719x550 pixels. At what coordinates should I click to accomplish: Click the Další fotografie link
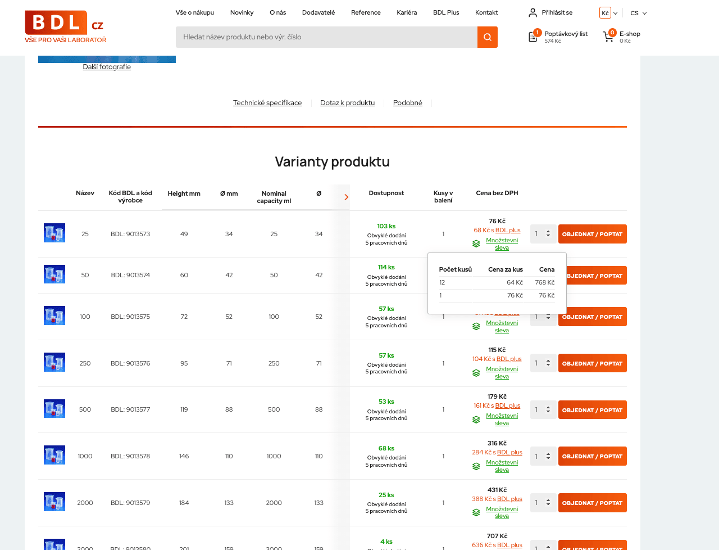click(x=107, y=67)
